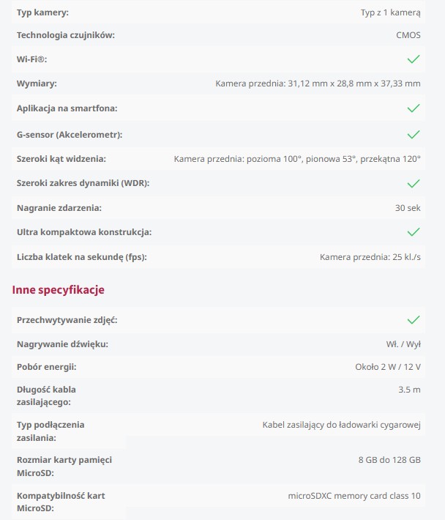Screen dimensions: 445x520
Task: Select the Inne specyfikacje heading
Action: pos(59,290)
